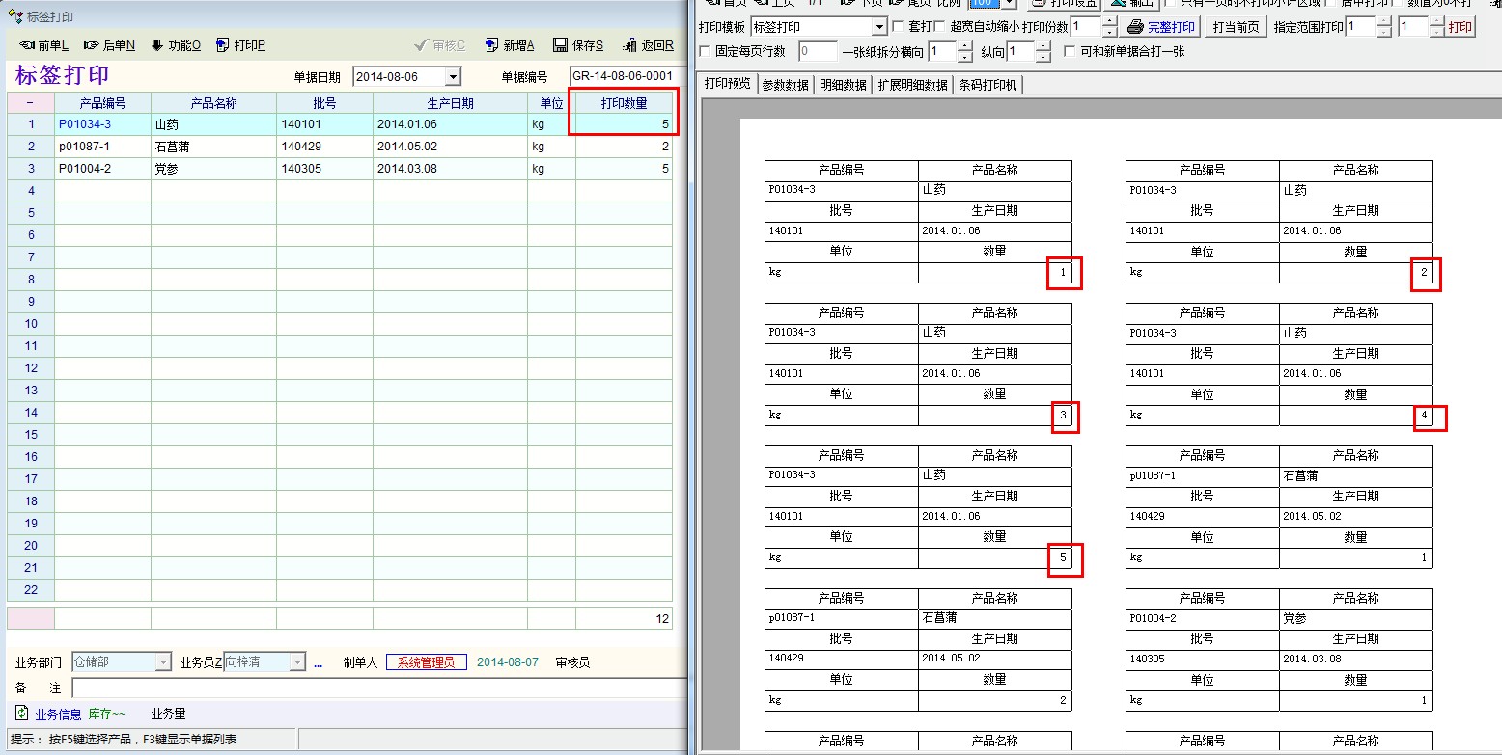Image resolution: width=1502 pixels, height=755 pixels.
Task: Click the 后单 (next document) hand icon
Action: click(92, 45)
